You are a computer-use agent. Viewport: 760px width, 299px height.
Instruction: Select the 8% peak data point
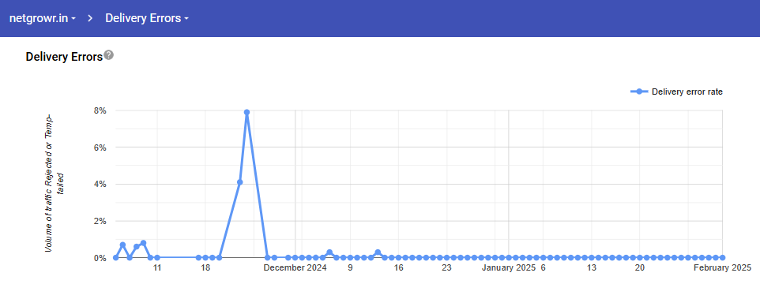(246, 112)
